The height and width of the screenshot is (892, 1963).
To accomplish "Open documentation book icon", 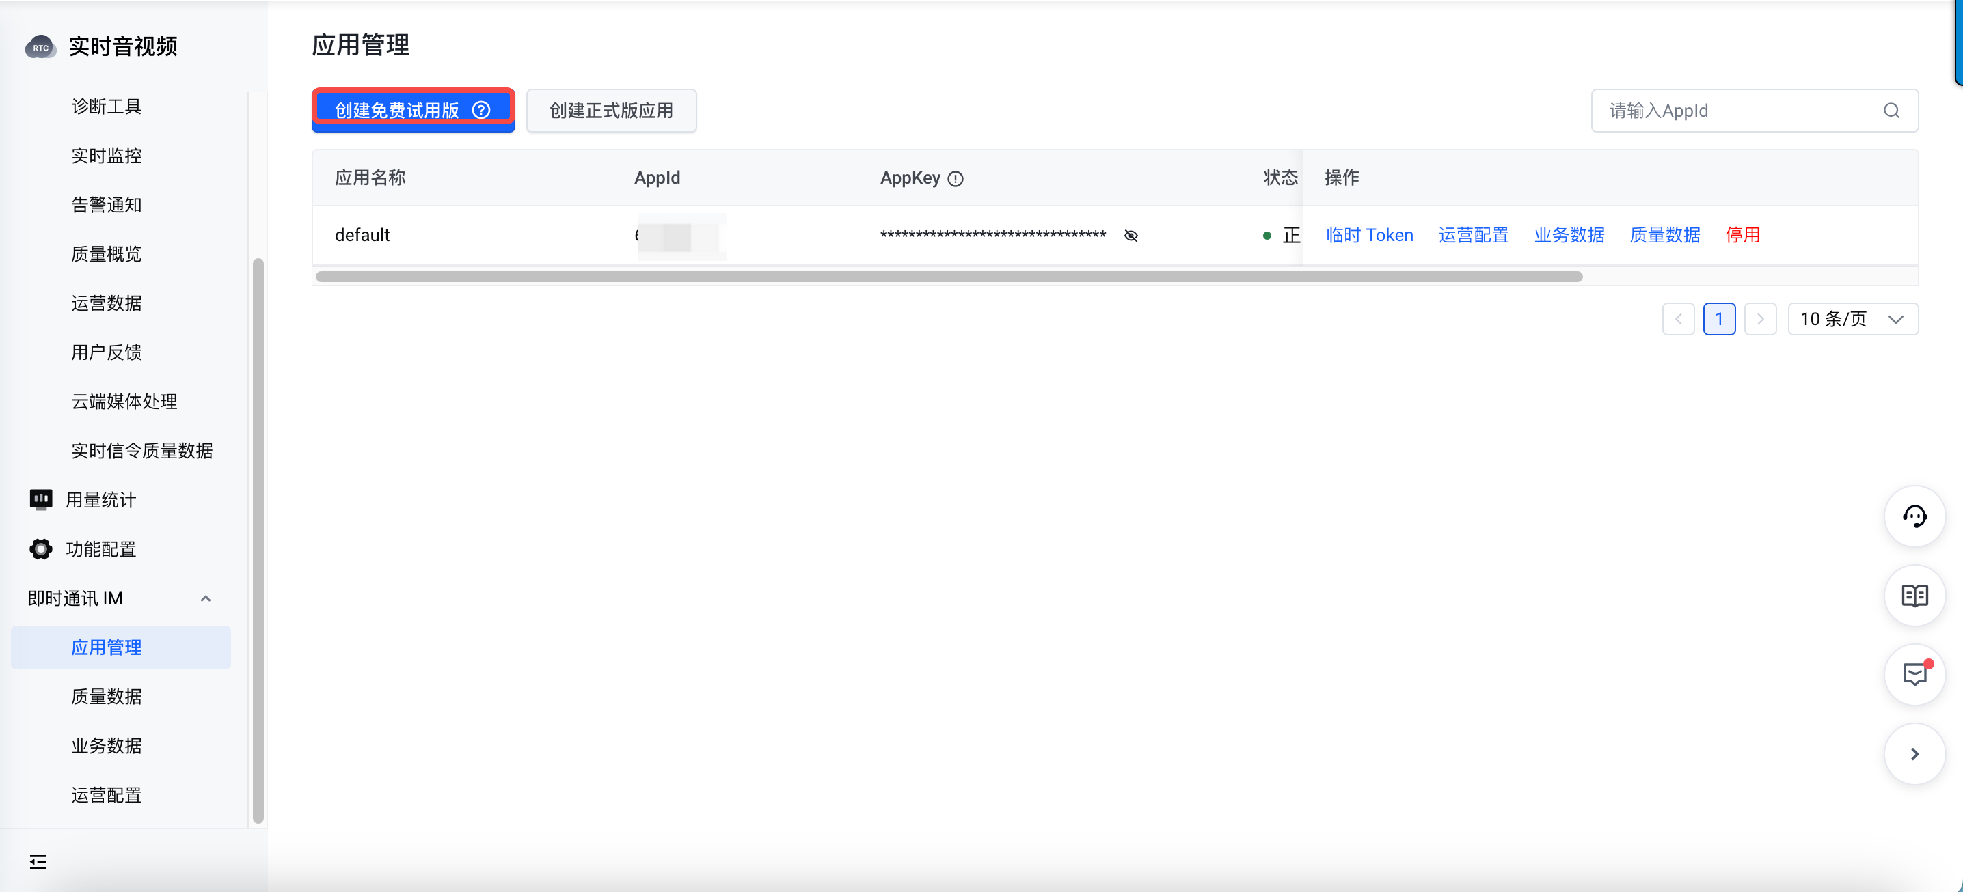I will pos(1914,596).
